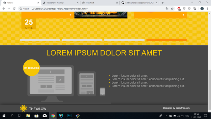Image resolution: width=211 pixels, height=119 pixels.
Task: Close the Editing Yellow_responsive GitHub tab
Action: 156,3
